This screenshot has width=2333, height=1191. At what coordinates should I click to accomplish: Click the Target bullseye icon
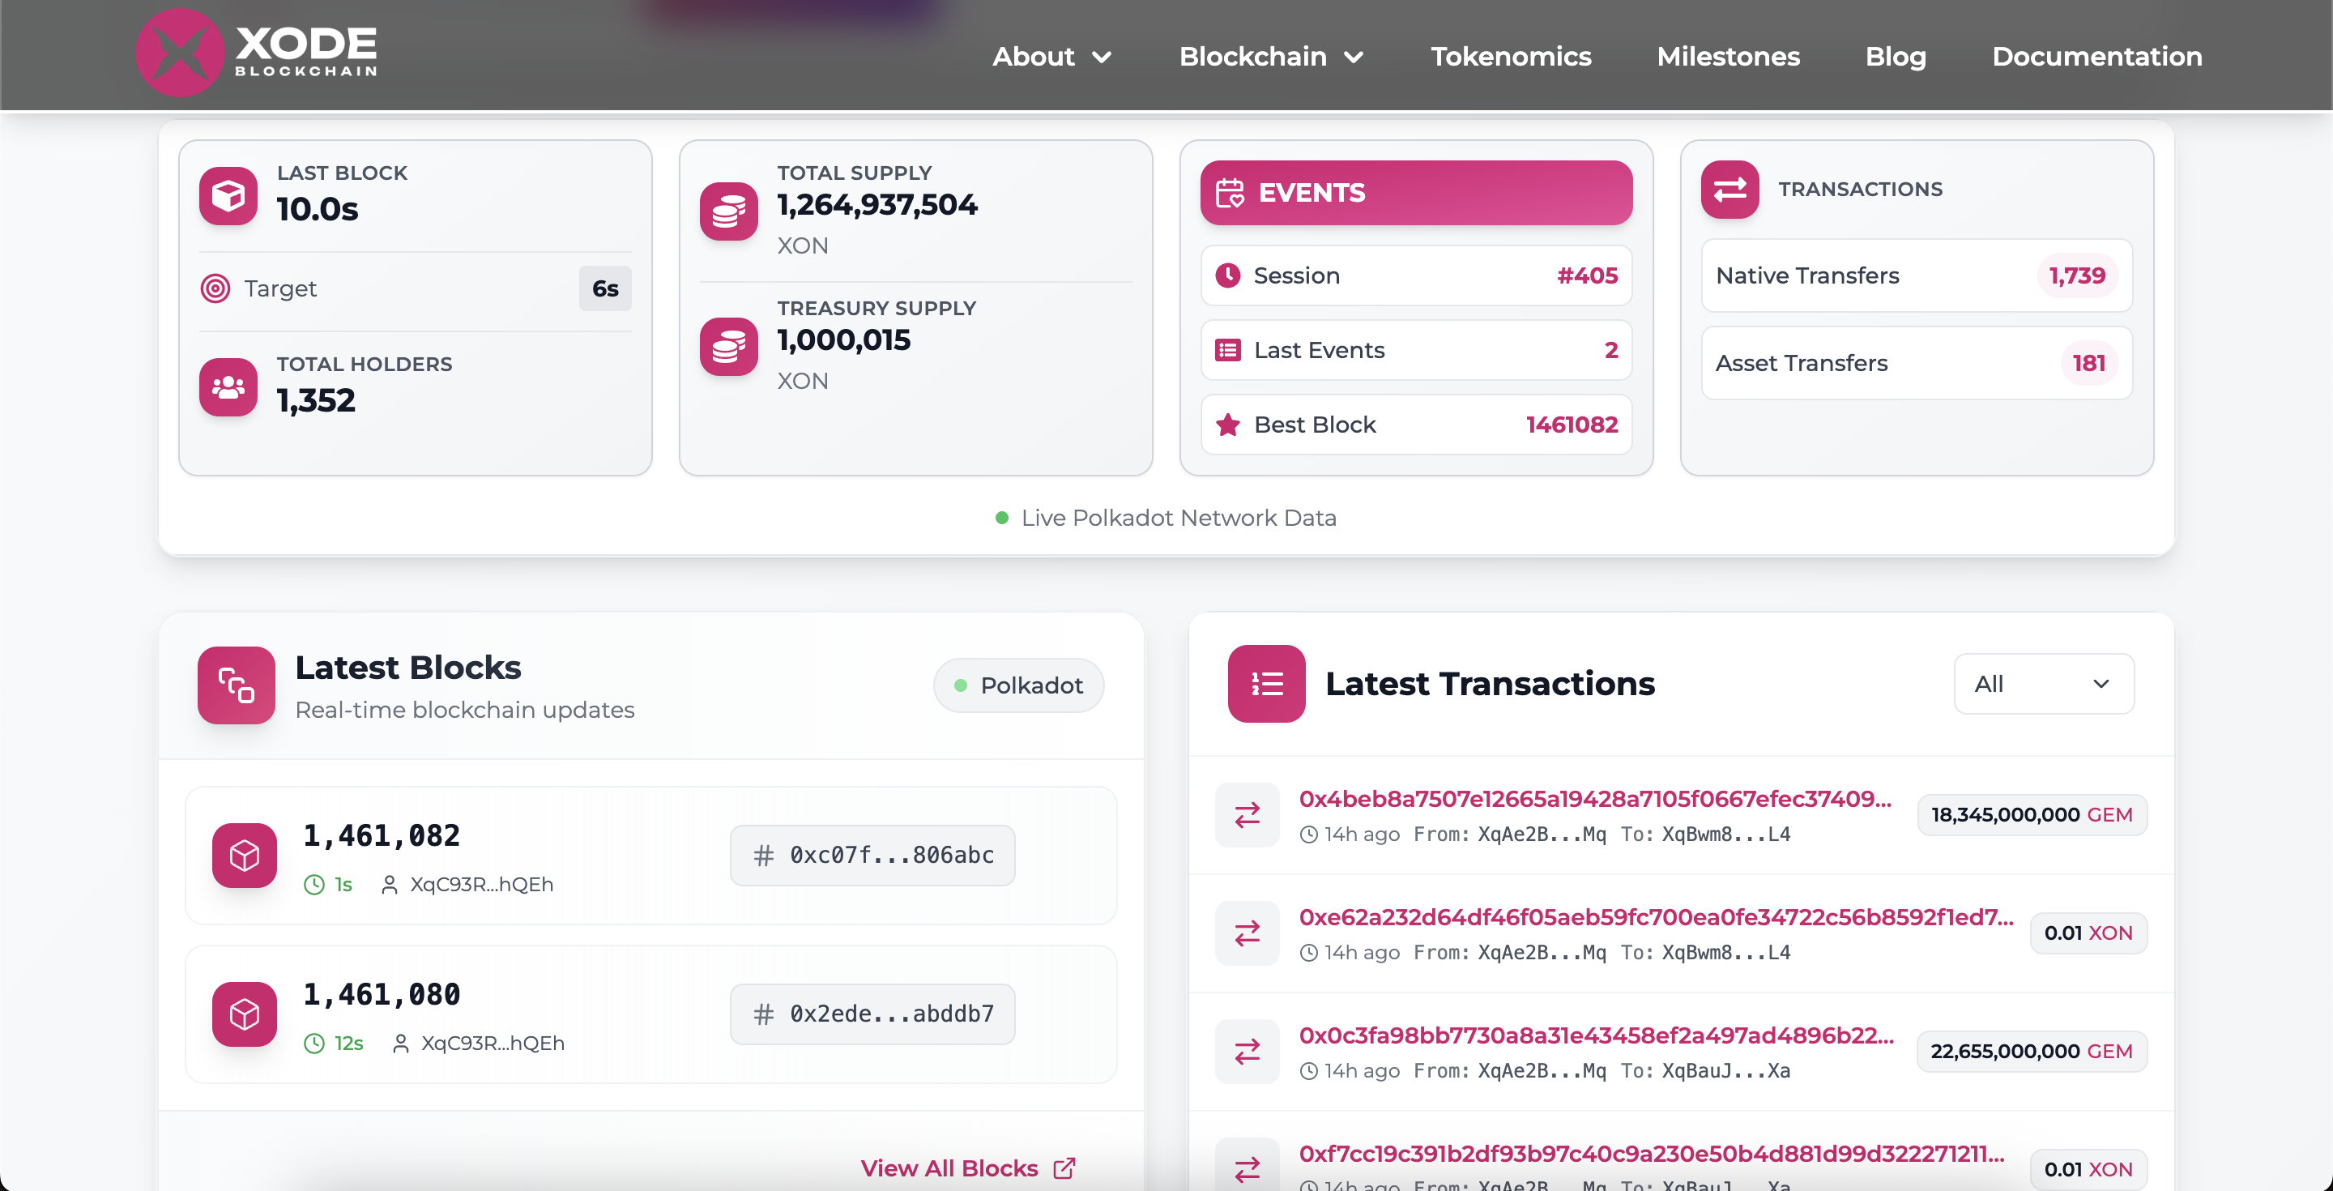tap(215, 288)
